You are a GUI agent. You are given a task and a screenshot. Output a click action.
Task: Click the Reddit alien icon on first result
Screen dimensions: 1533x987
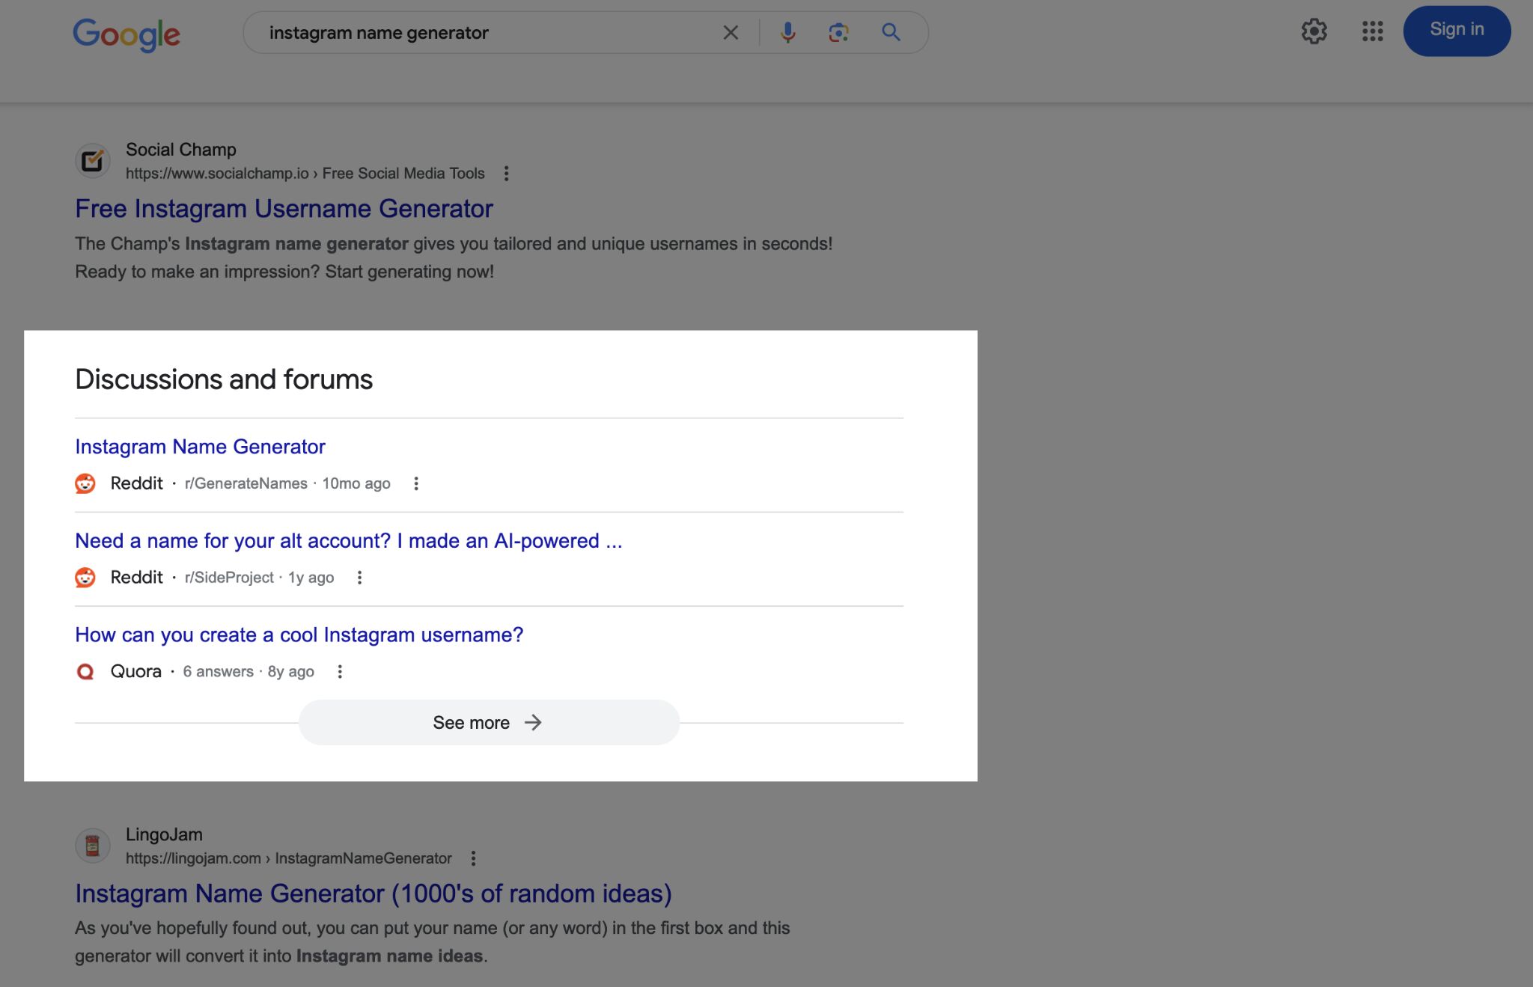pyautogui.click(x=87, y=483)
